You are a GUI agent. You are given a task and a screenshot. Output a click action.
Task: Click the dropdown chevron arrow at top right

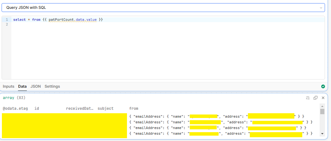click(321, 8)
